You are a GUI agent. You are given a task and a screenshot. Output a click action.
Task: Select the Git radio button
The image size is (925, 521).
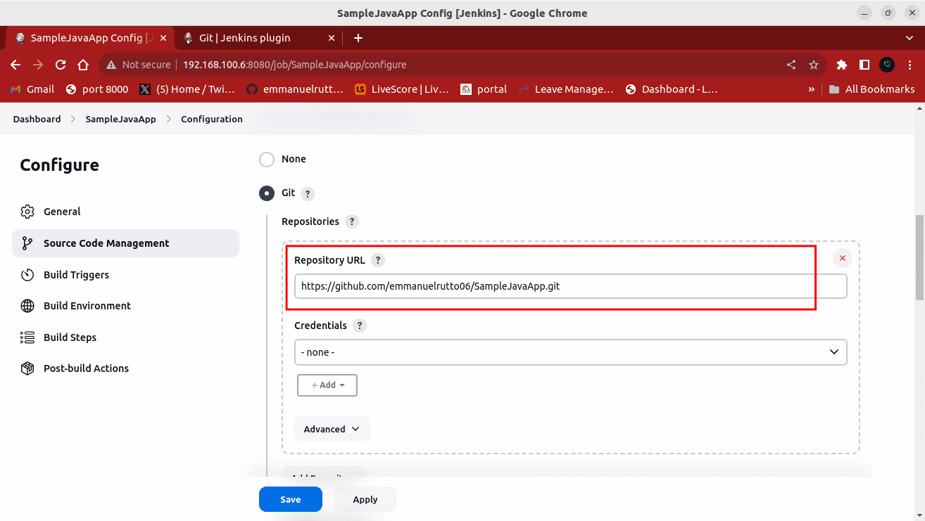pyautogui.click(x=267, y=193)
